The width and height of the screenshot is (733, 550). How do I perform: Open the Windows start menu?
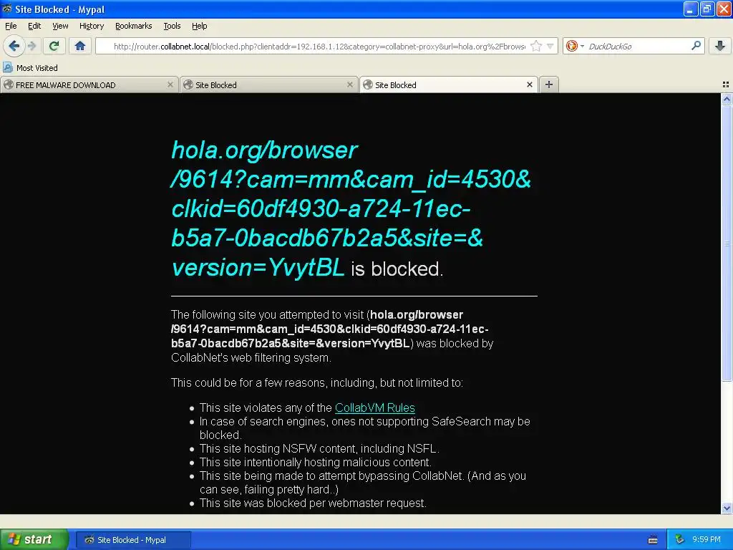[34, 539]
